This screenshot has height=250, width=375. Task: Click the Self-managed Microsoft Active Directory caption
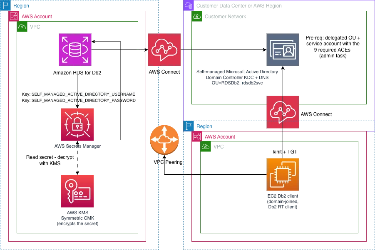tap(237, 77)
